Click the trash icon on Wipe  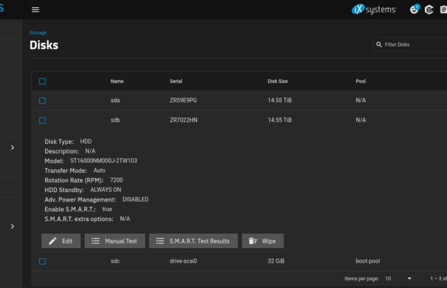tap(252, 241)
